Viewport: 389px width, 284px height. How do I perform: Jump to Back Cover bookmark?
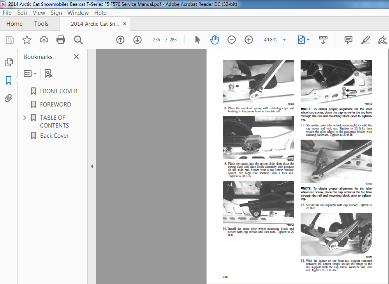point(55,136)
